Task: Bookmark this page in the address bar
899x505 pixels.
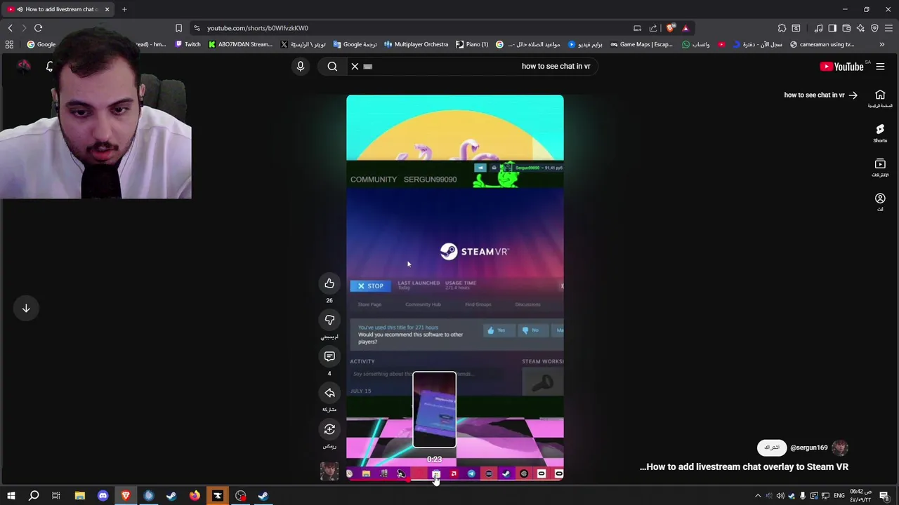Action: click(178, 28)
